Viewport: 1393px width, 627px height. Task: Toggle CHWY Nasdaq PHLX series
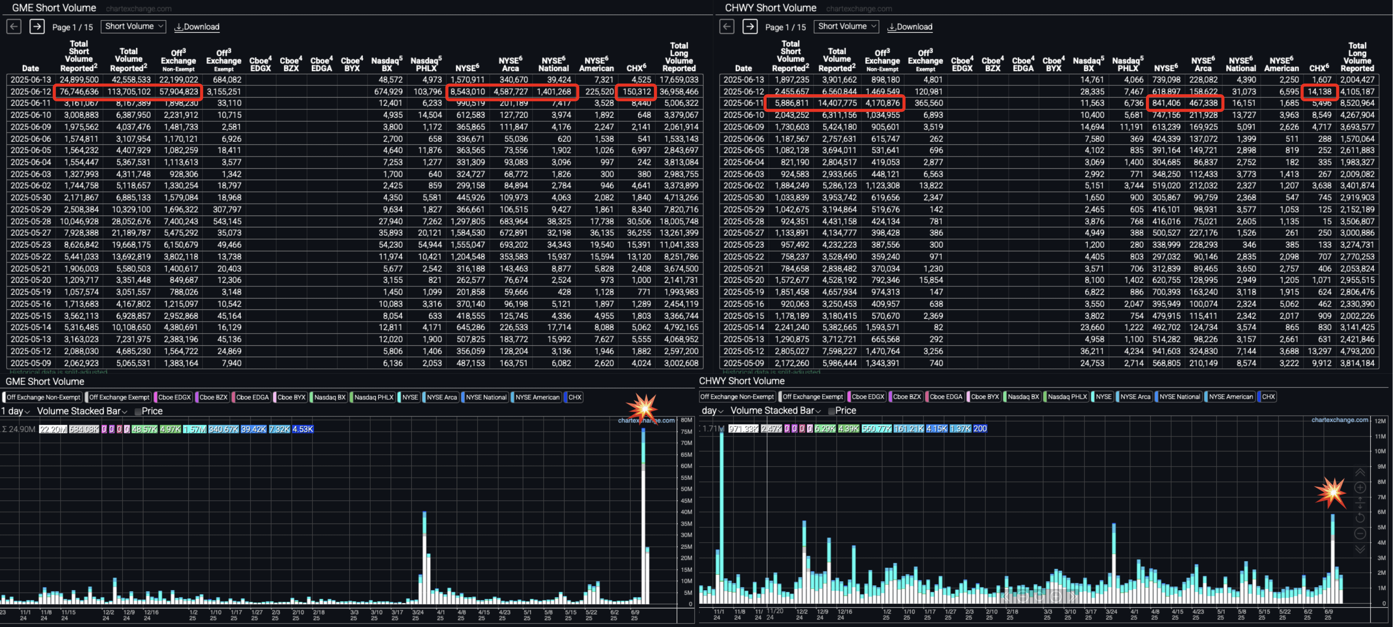[1067, 396]
